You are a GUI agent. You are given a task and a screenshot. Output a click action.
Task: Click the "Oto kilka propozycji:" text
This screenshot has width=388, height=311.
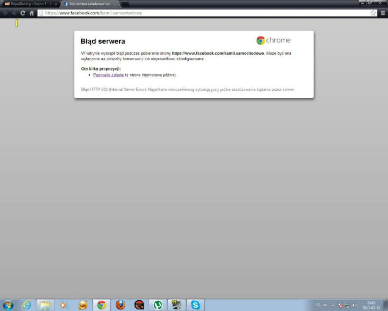click(x=101, y=69)
